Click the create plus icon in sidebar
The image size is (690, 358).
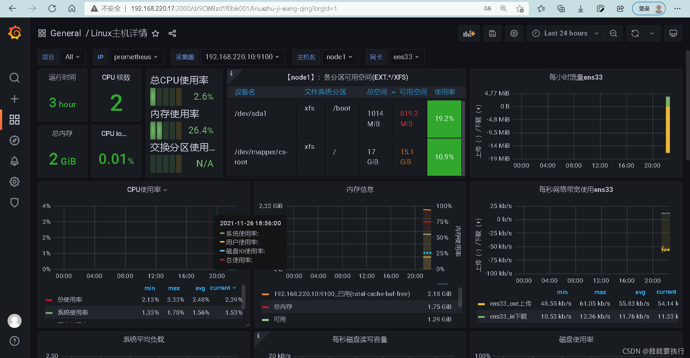pyautogui.click(x=14, y=99)
